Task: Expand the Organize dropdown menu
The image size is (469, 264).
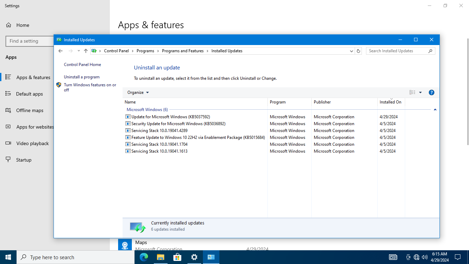Action: pyautogui.click(x=138, y=92)
